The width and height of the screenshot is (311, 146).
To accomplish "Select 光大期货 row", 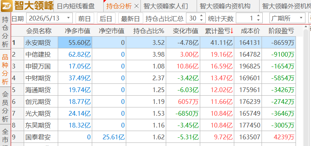I will pyautogui.click(x=153, y=113).
